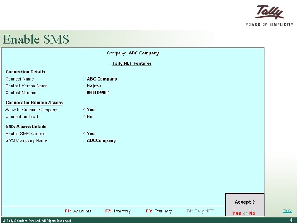The width and height of the screenshot is (298, 224).
Task: Click the Tally logo
Action: point(269,12)
